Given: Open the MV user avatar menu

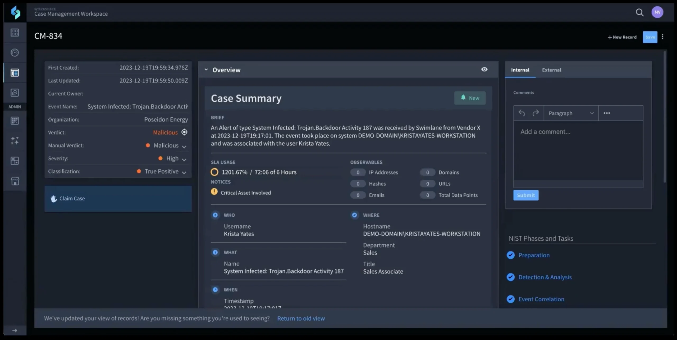Looking at the screenshot, I should [x=657, y=12].
